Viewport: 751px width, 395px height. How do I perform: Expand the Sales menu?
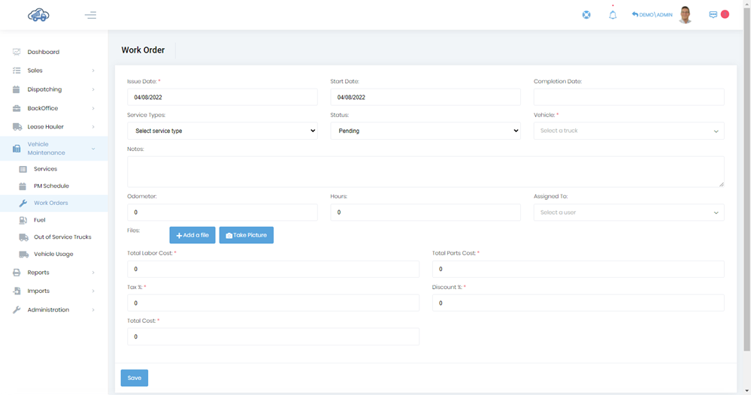tap(35, 71)
